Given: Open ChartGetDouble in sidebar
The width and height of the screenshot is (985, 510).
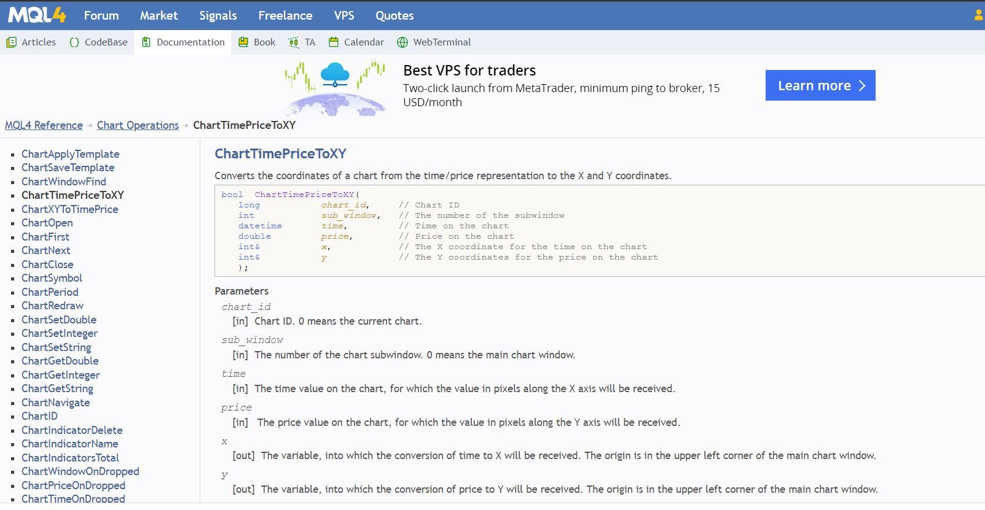Looking at the screenshot, I should [60, 361].
